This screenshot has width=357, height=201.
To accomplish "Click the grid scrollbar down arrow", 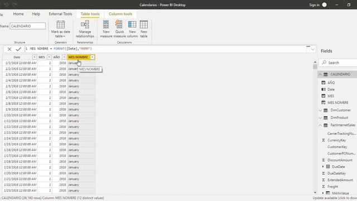I will [315, 192].
